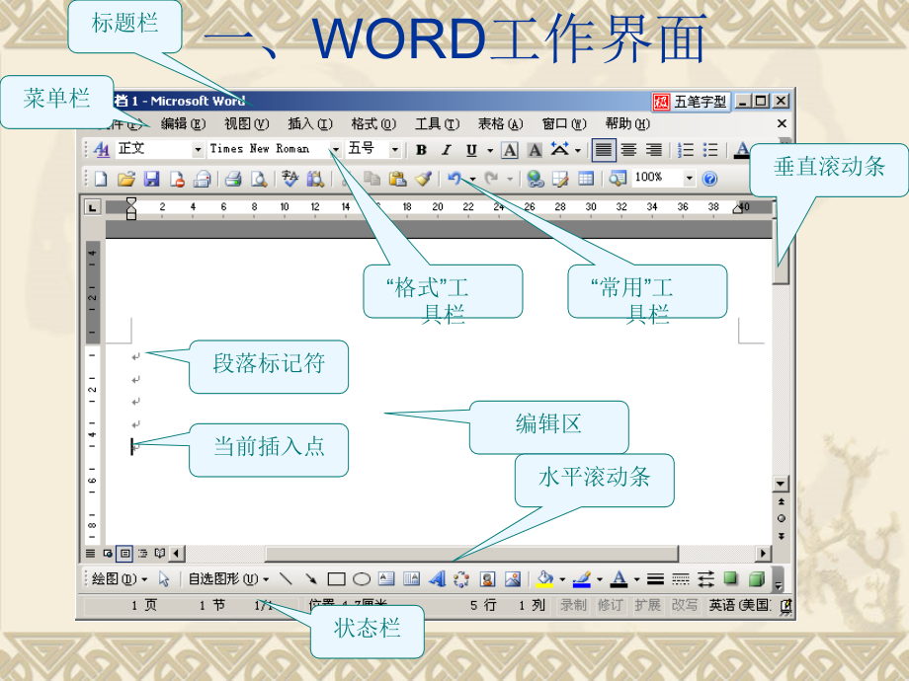
Task: Open the 自选图形(U) AutoShapes dropdown
Action: pos(228,578)
